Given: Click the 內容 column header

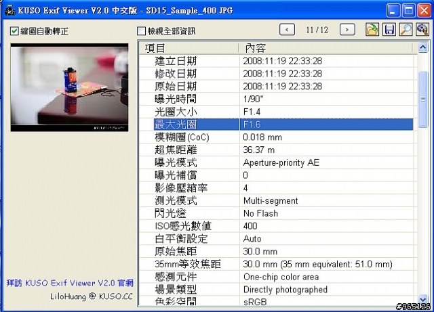Looking at the screenshot, I should [x=325, y=48].
